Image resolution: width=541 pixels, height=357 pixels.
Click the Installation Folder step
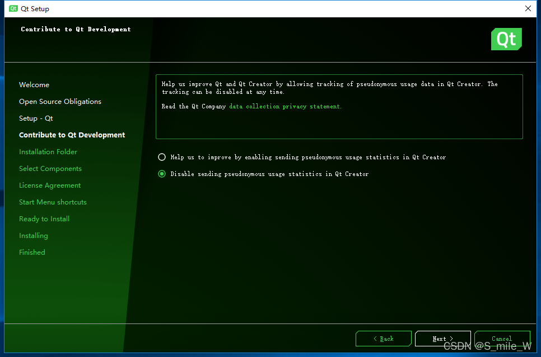coord(48,152)
